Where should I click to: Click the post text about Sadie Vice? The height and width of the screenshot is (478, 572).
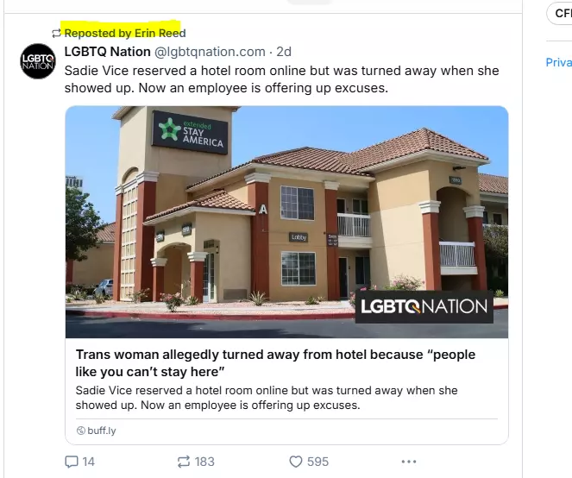[x=281, y=79]
